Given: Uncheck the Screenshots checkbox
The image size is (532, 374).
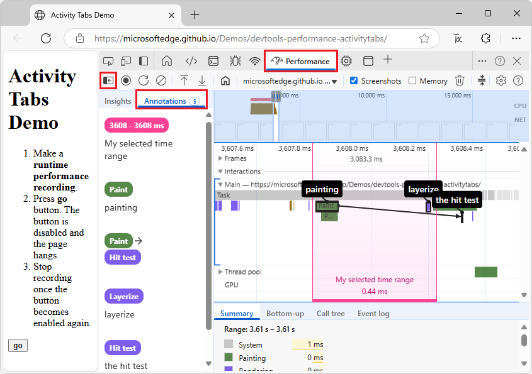Looking at the screenshot, I should (x=354, y=80).
